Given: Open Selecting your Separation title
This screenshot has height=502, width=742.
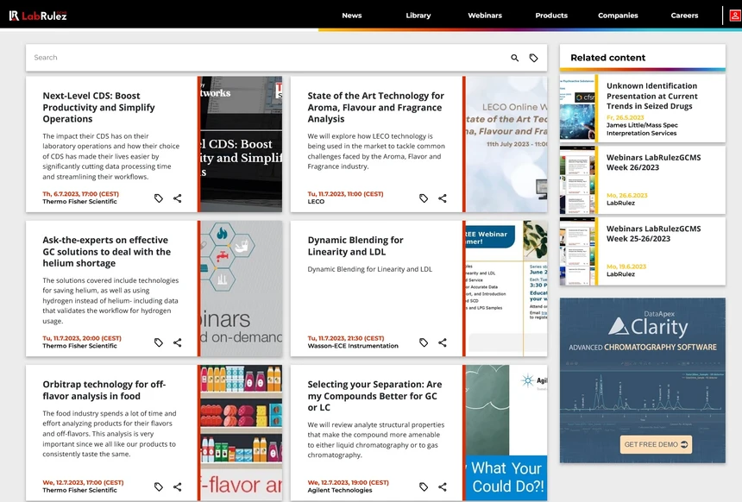Looking at the screenshot, I should click(374, 396).
